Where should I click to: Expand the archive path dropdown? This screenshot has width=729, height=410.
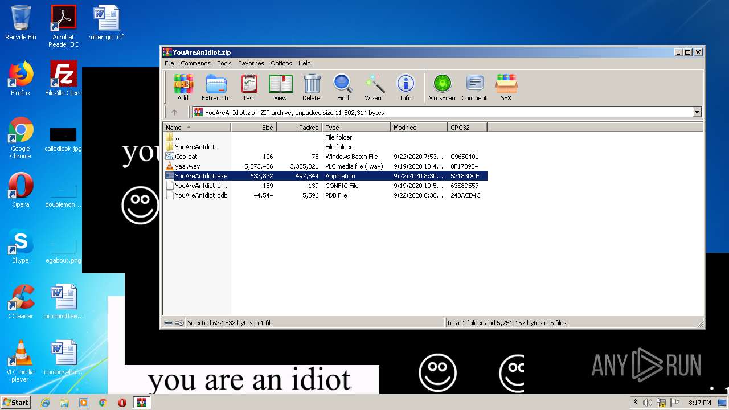point(697,112)
